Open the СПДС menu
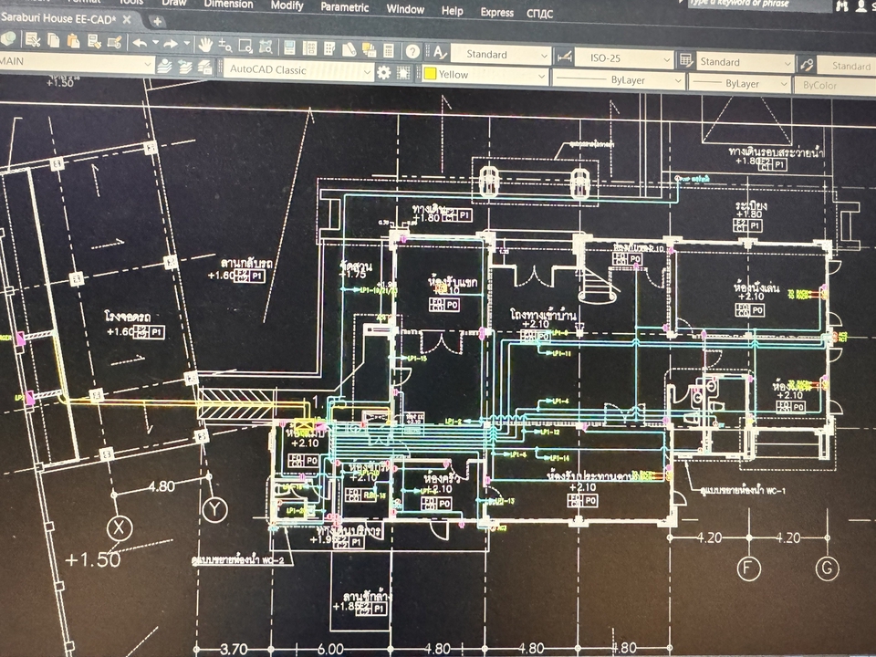The height and width of the screenshot is (657, 876). [539, 14]
